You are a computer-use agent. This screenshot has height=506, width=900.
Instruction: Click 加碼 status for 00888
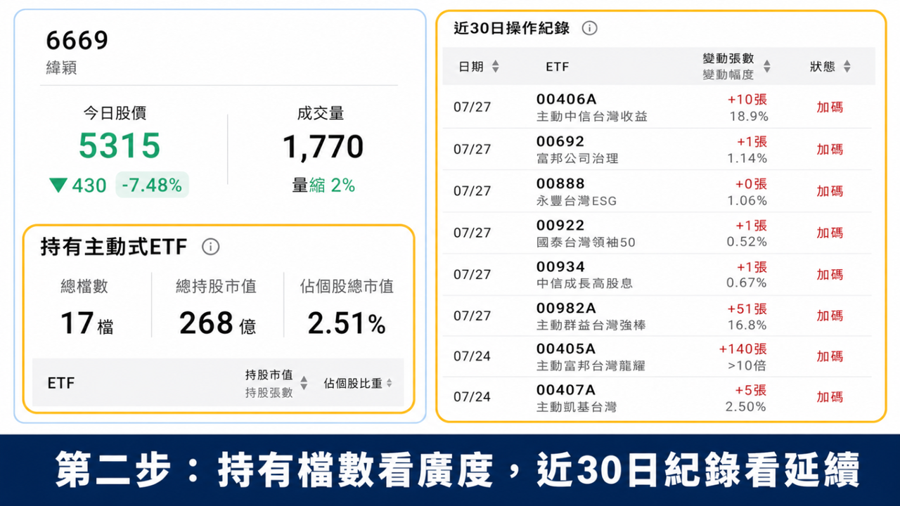830,191
